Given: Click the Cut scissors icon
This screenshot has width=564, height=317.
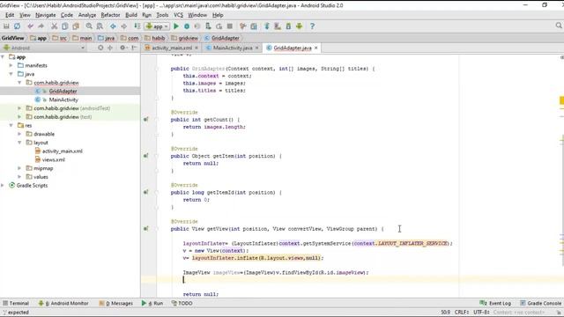Looking at the screenshot, I should (x=54, y=26).
